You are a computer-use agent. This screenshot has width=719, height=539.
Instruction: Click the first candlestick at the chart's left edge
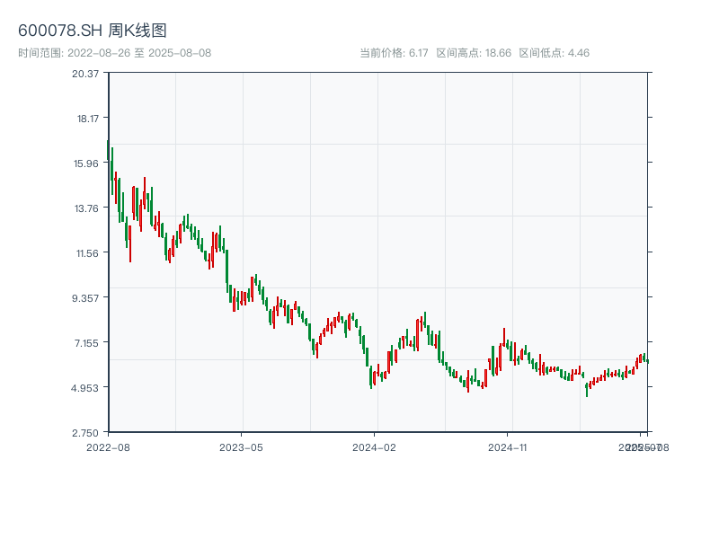[x=109, y=153]
